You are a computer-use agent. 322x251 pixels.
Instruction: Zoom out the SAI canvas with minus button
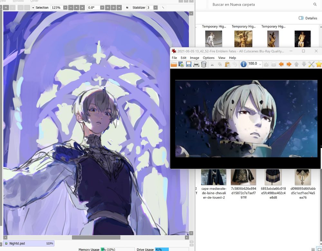[71, 8]
